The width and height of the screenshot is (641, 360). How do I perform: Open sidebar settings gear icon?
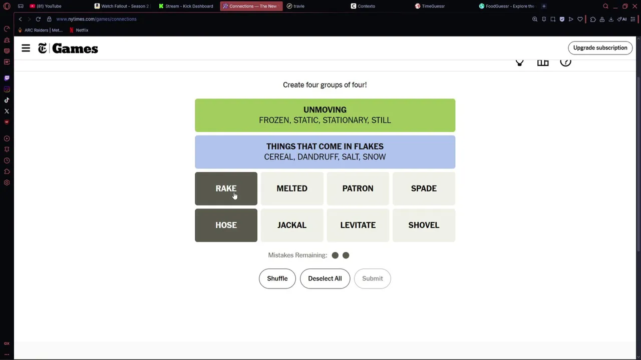[x=7, y=182]
